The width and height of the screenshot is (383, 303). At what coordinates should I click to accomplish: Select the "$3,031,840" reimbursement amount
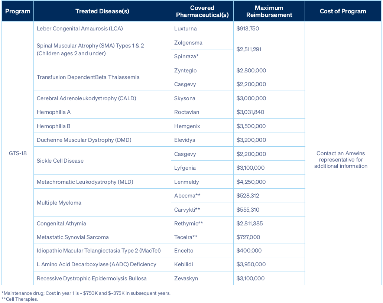pyautogui.click(x=250, y=112)
